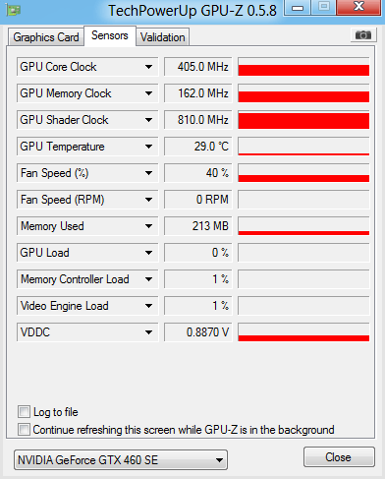The height and width of the screenshot is (479, 385).
Task: Open the Validation tab
Action: (x=163, y=37)
